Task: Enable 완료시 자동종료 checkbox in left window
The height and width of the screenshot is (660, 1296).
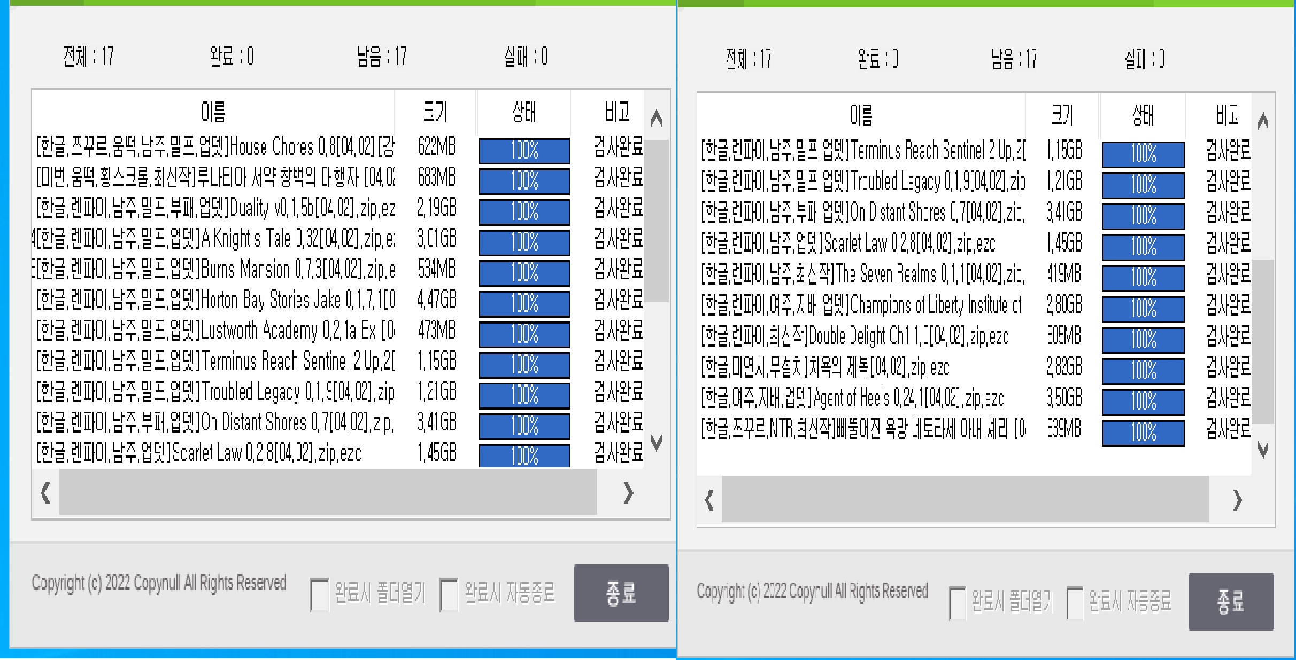Action: coord(449,594)
